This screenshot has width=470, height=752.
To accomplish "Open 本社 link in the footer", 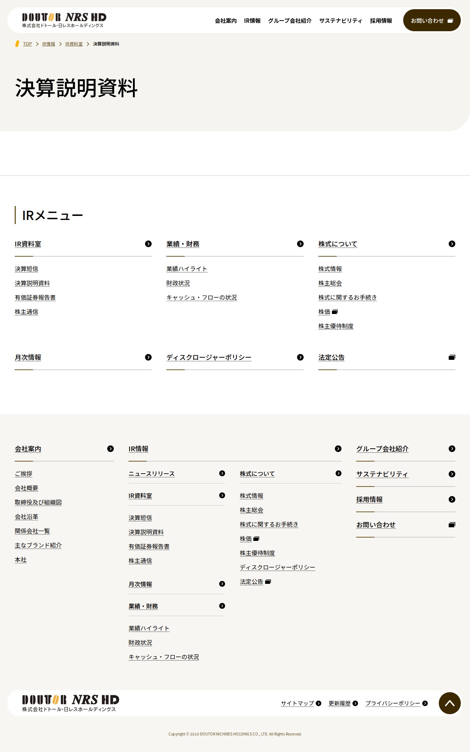I will (21, 560).
